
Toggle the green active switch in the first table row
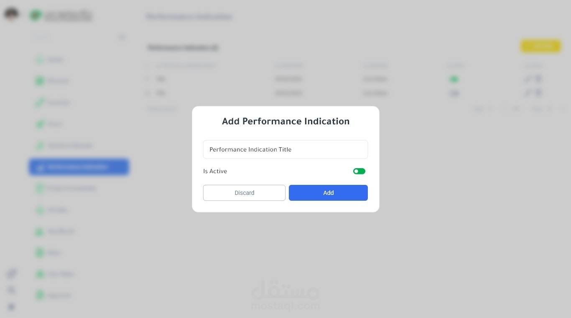pyautogui.click(x=454, y=79)
